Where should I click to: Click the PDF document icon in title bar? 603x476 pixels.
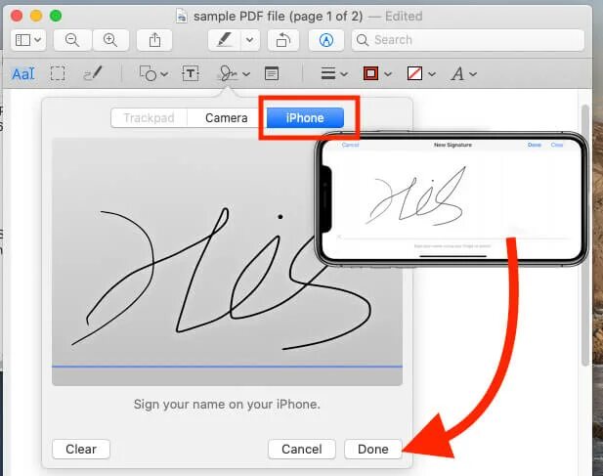[x=182, y=17]
